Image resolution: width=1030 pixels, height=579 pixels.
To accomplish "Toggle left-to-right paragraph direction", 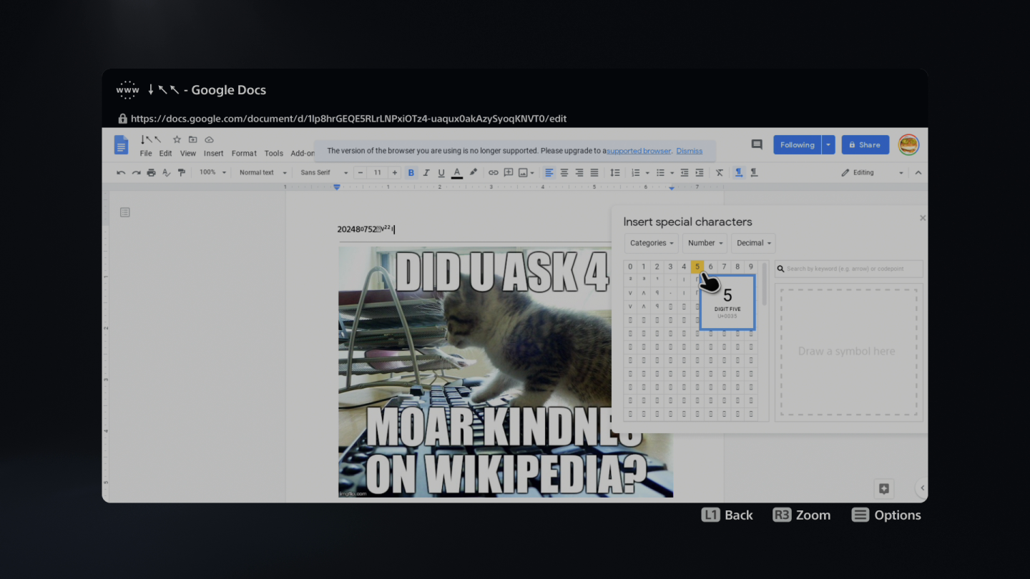I will pyautogui.click(x=739, y=172).
